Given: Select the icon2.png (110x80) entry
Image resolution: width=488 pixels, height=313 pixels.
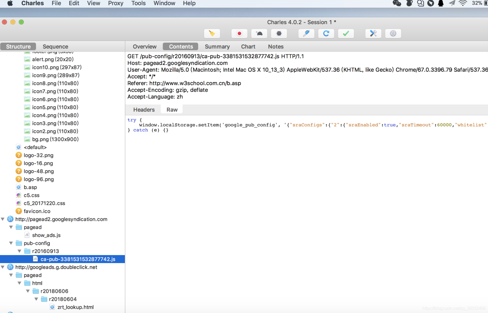Looking at the screenshot, I should point(55,131).
